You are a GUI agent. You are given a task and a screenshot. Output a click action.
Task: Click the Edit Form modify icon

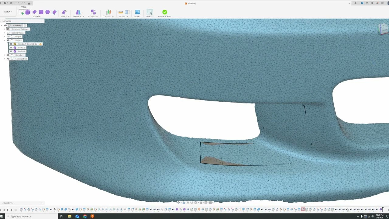point(64,12)
